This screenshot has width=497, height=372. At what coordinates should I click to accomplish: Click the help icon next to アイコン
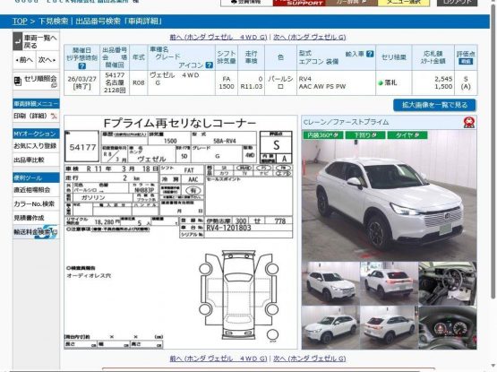pos(209,65)
